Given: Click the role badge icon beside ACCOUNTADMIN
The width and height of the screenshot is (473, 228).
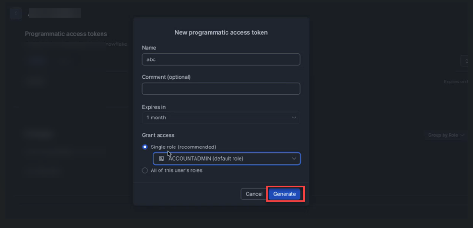Looking at the screenshot, I should [161, 159].
